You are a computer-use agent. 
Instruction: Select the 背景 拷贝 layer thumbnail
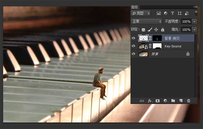[x=144, y=38]
